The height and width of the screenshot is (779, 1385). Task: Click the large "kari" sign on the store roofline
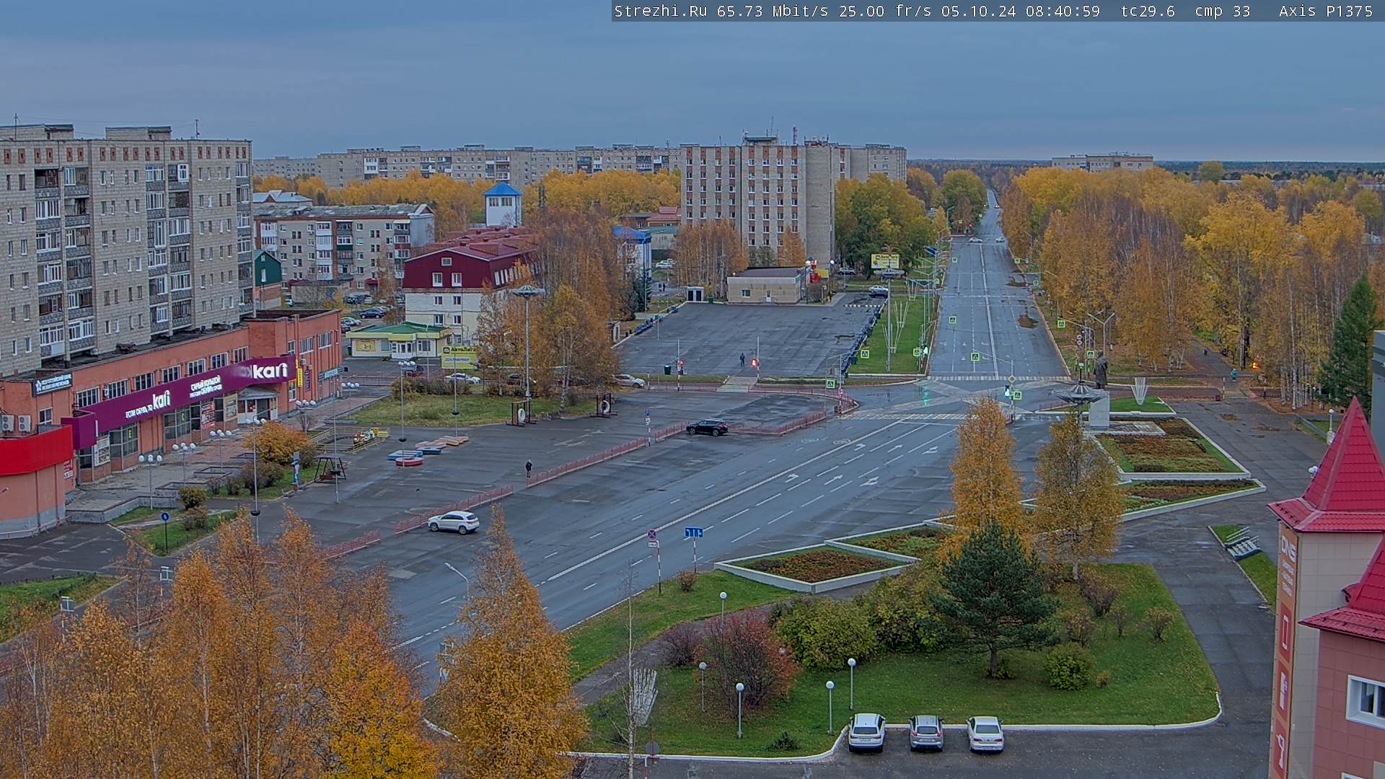(x=271, y=371)
